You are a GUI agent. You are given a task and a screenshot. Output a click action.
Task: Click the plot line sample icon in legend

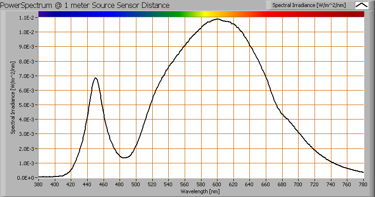click(361, 5)
